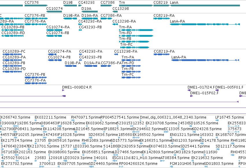Select the CG8219-RA transcript label

click(x=164, y=16)
